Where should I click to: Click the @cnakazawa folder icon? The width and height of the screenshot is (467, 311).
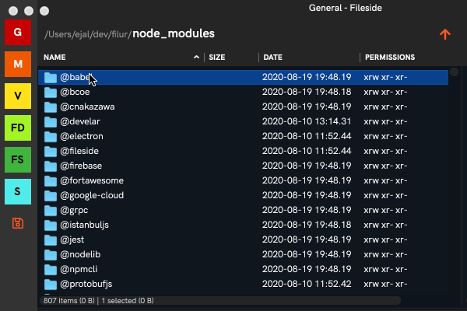51,107
